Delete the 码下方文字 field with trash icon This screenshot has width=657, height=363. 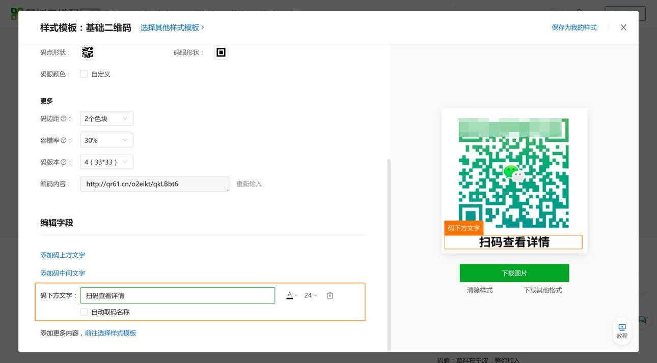tap(330, 295)
